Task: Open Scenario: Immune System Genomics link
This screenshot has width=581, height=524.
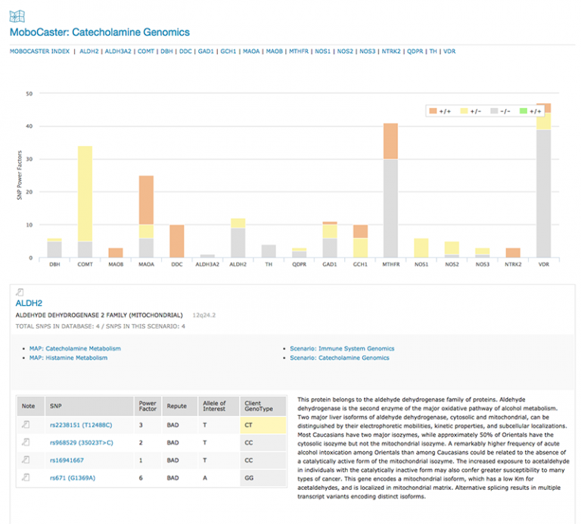Action: tap(342, 348)
